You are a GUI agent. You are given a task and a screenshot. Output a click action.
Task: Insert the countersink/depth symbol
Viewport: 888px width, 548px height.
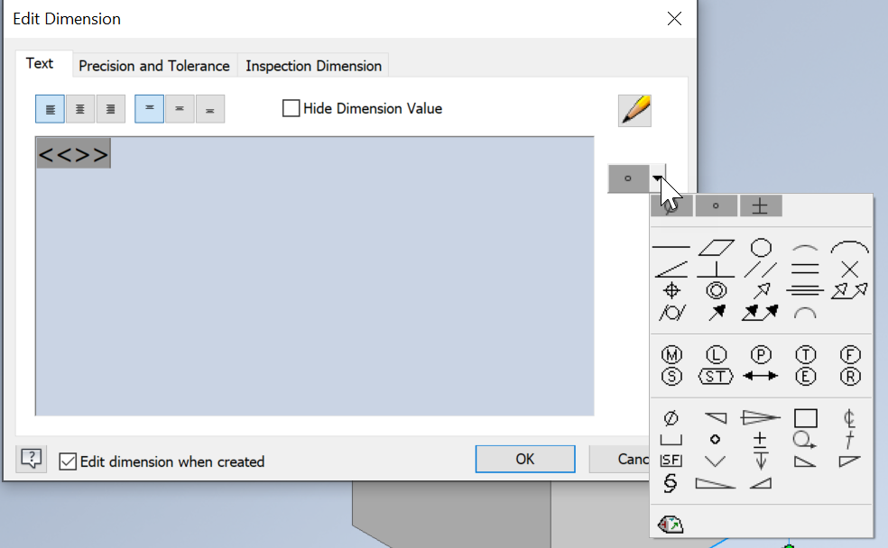(x=714, y=459)
